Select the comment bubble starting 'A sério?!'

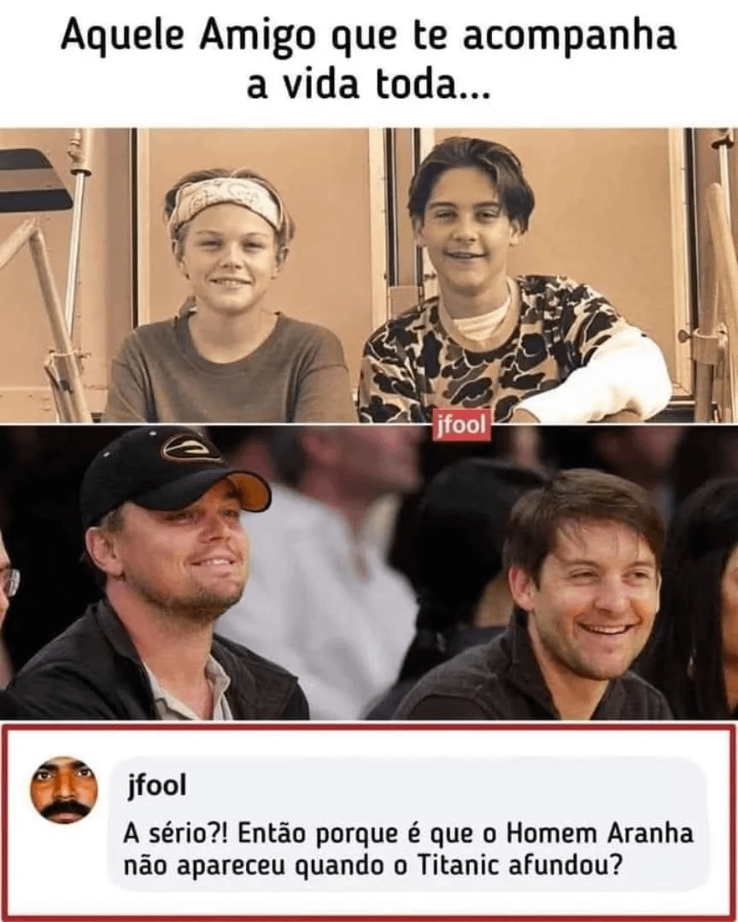point(409,824)
